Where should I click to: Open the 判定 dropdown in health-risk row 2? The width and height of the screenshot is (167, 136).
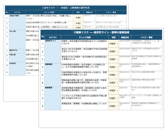[117, 52]
